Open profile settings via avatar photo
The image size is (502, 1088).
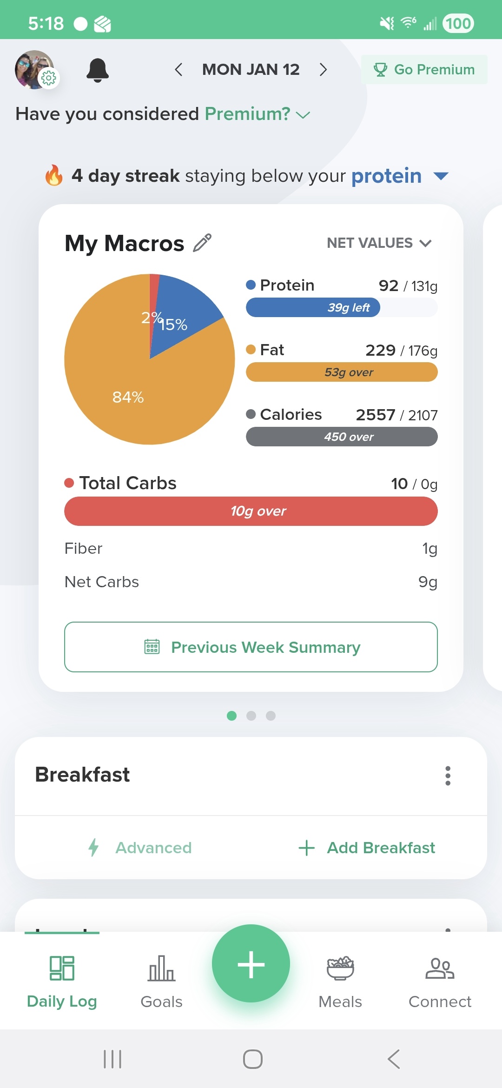(x=34, y=70)
